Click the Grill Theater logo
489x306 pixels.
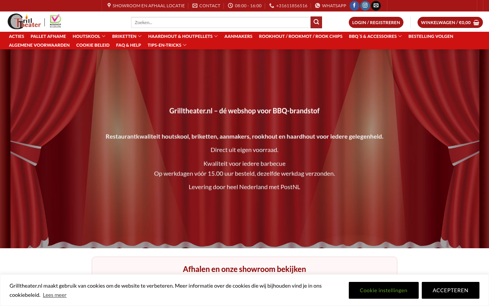24,21
